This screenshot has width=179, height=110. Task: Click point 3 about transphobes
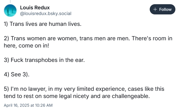[44, 60]
